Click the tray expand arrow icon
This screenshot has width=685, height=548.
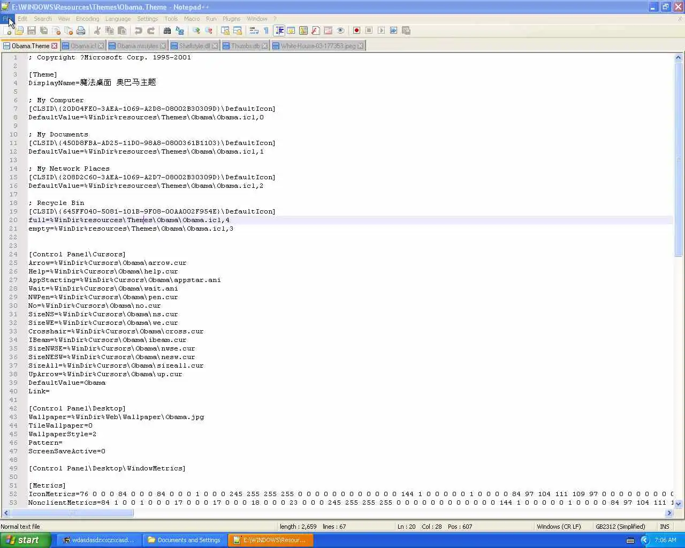coord(645,540)
